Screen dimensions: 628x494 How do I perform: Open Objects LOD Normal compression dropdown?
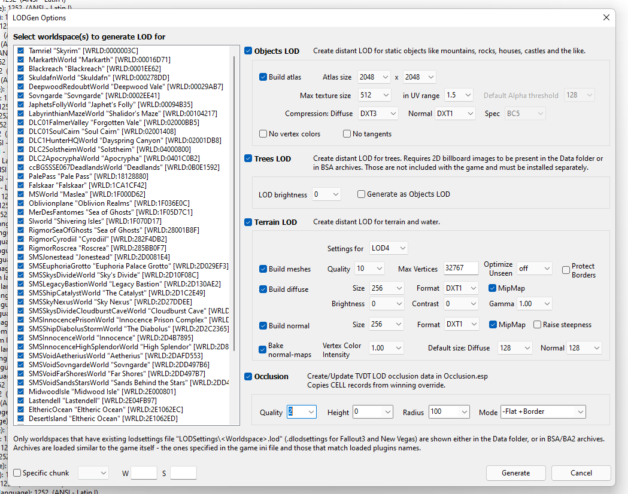pos(455,114)
